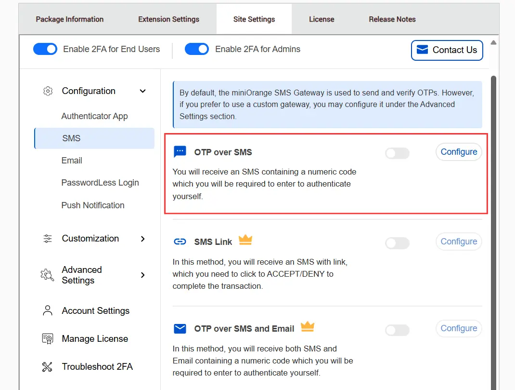515x390 pixels.
Task: Click the Enable 2FA for Admins label
Action: (258, 49)
